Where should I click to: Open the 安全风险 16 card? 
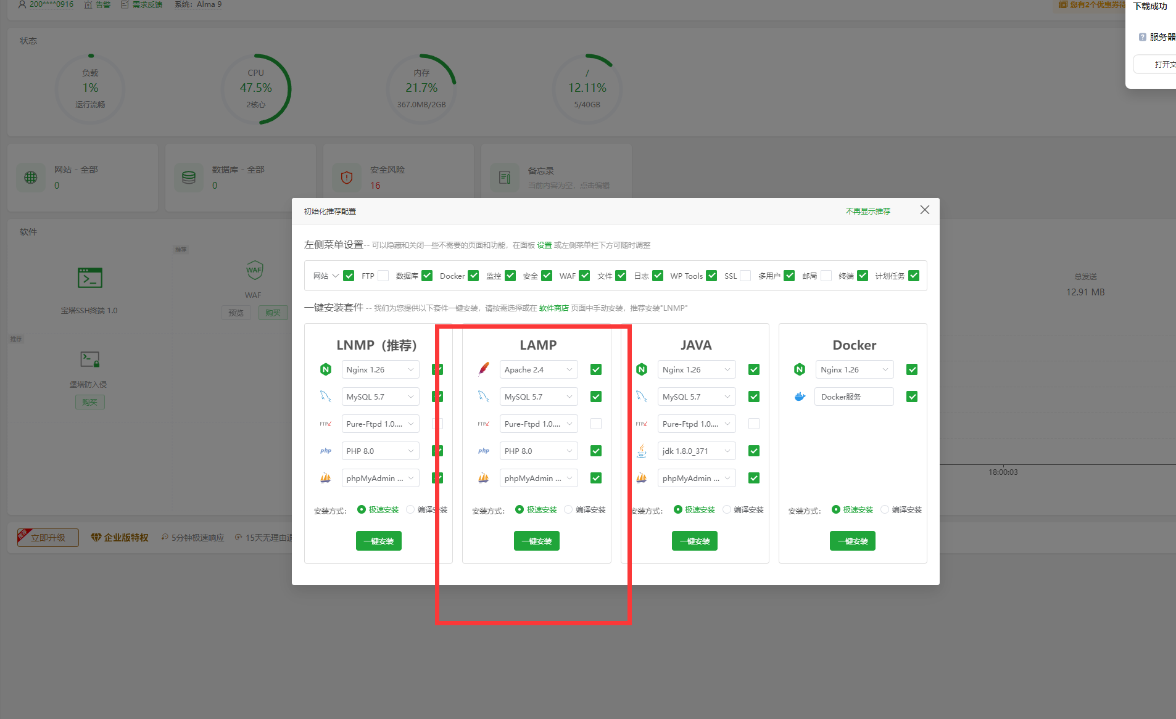(399, 178)
